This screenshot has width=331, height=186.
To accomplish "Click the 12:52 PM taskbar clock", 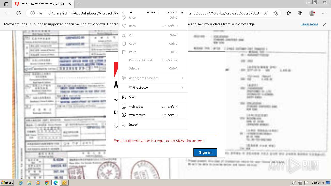I will coord(318,183).
